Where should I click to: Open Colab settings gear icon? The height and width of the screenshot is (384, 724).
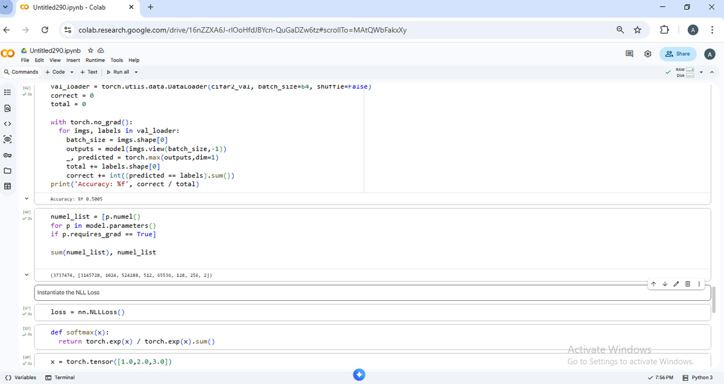tap(648, 54)
